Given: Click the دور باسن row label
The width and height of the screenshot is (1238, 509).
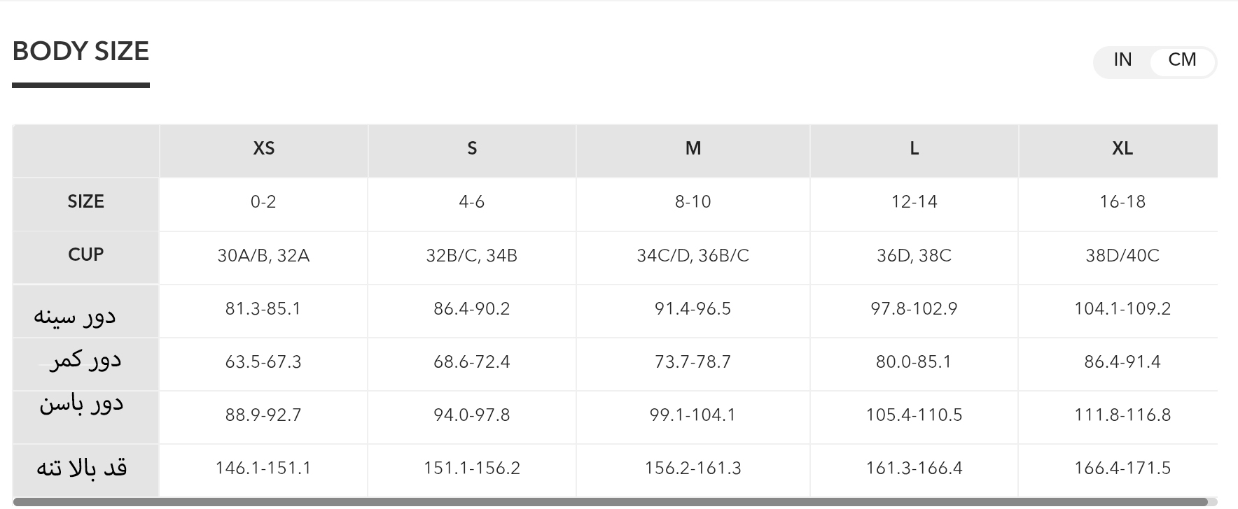Looking at the screenshot, I should pyautogui.click(x=81, y=404).
